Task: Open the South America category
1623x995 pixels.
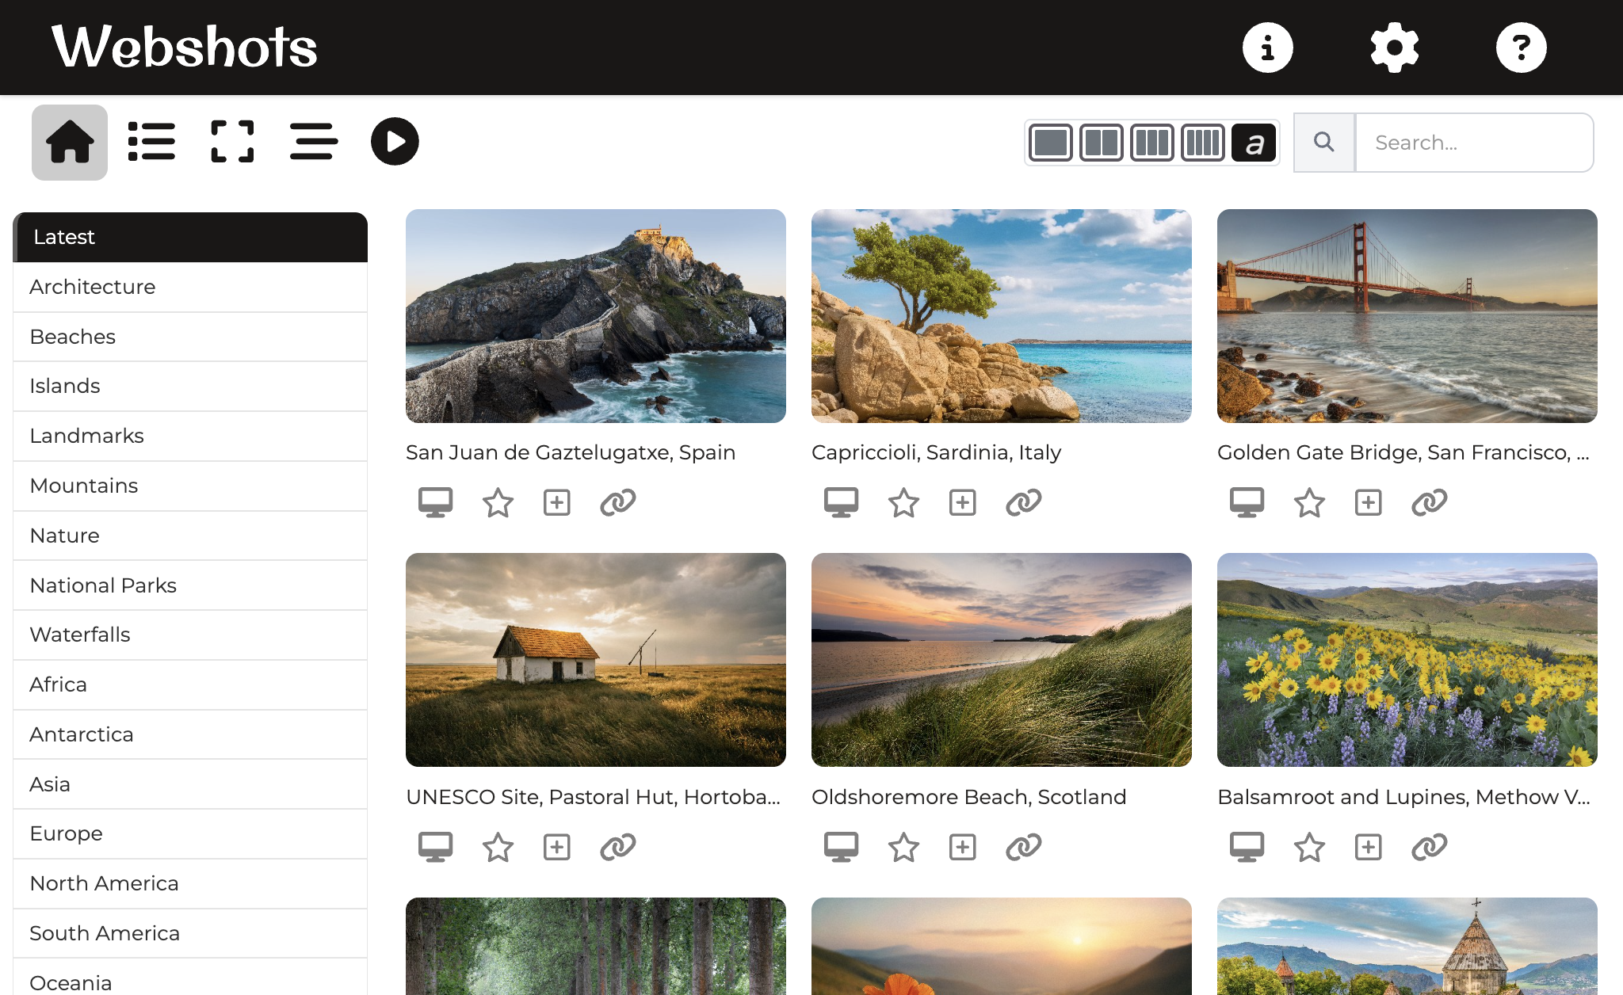Action: [190, 933]
